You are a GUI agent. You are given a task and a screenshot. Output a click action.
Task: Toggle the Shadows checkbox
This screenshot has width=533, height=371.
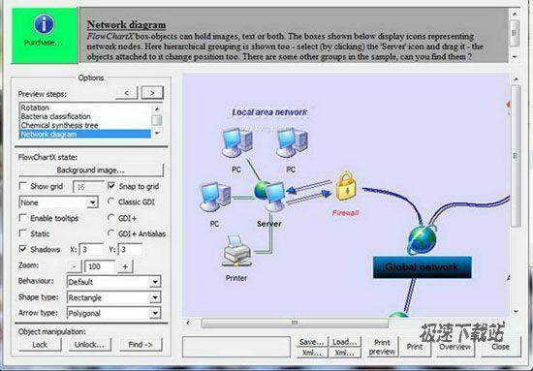[23, 249]
